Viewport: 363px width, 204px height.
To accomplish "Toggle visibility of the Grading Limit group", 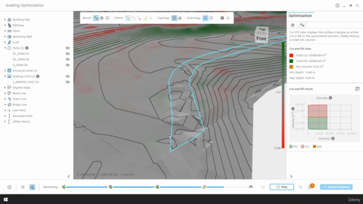I will click(x=67, y=76).
